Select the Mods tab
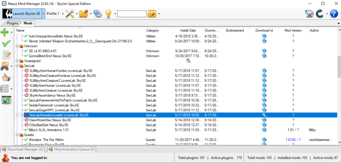341x163 pixels. (x=28, y=23)
